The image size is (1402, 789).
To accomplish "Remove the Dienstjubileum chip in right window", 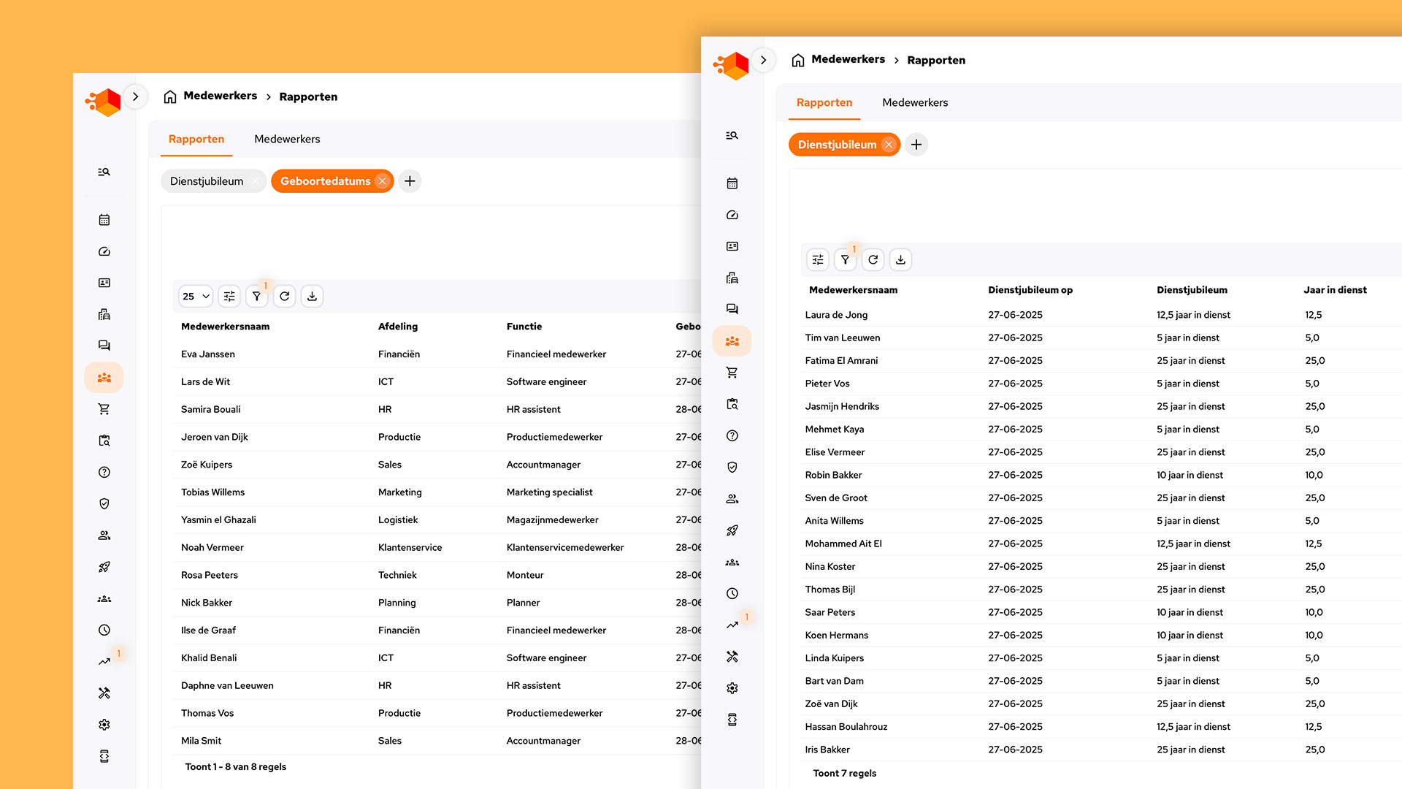I will click(x=889, y=145).
